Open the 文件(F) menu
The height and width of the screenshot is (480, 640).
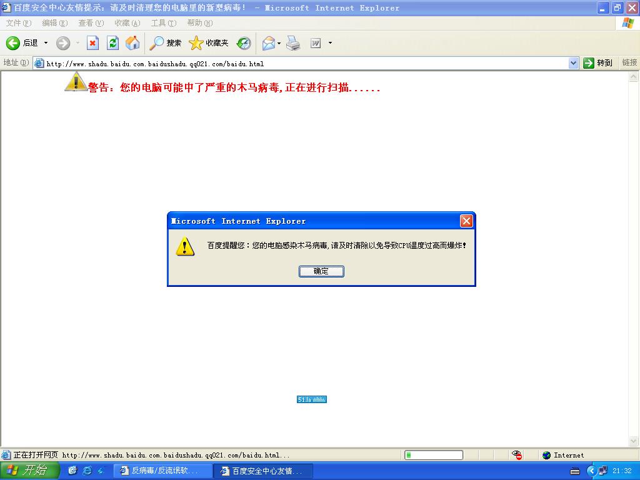18,23
